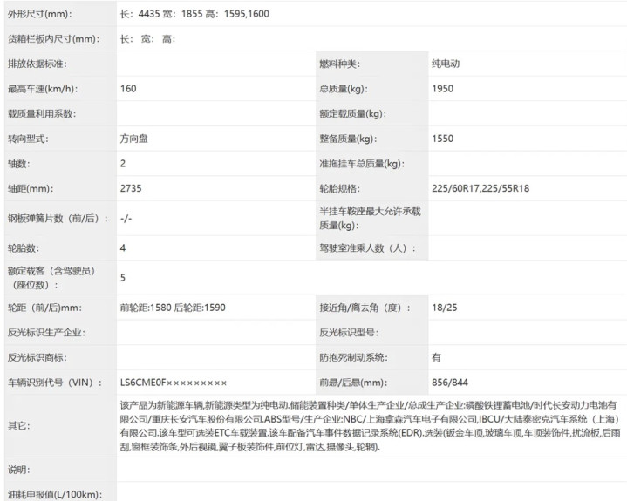627x501 pixels.
Task: Click the 反光标识生产企业 label
Action: [x=46, y=332]
